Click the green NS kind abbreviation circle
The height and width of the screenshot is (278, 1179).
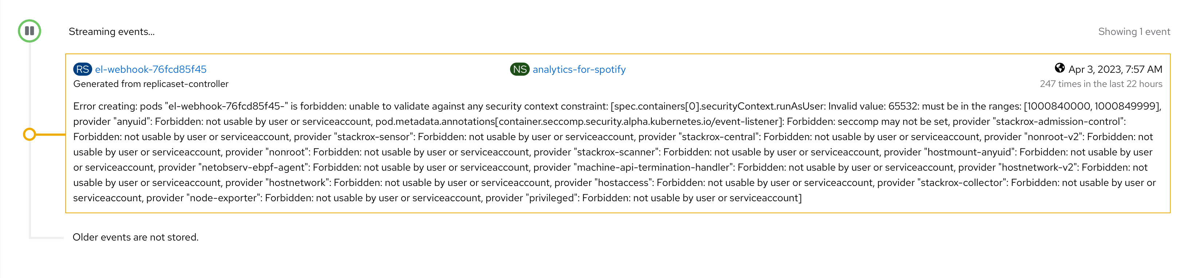point(520,69)
